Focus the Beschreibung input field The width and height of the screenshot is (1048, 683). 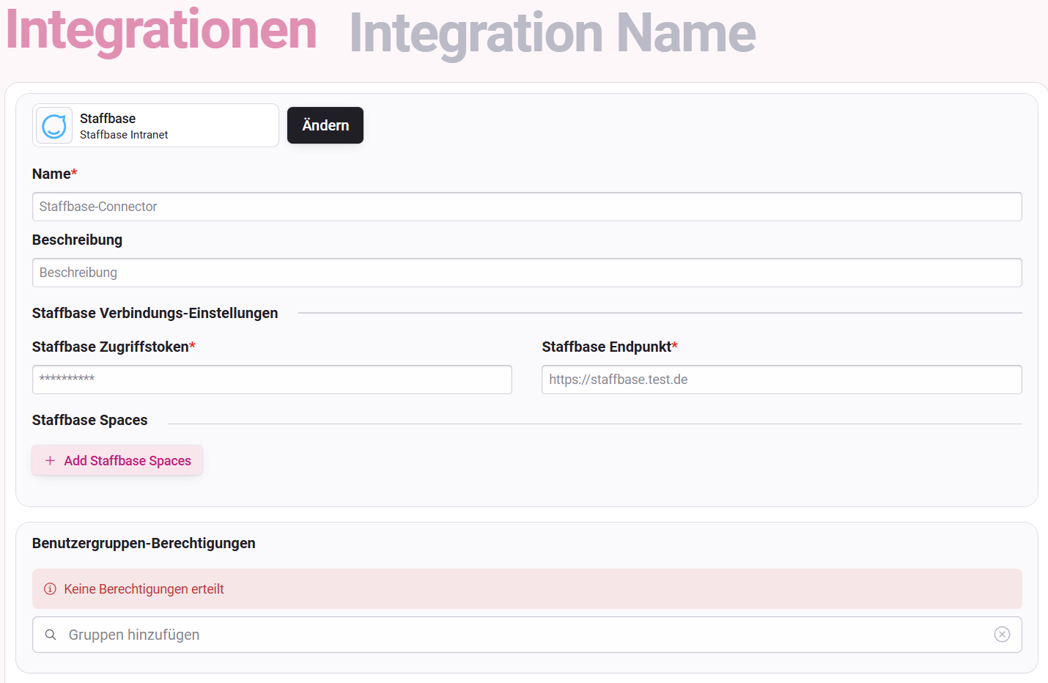527,273
